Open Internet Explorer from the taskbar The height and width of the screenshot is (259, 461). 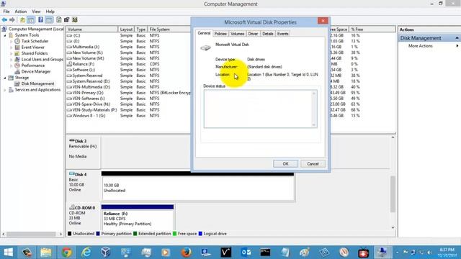tap(86, 253)
